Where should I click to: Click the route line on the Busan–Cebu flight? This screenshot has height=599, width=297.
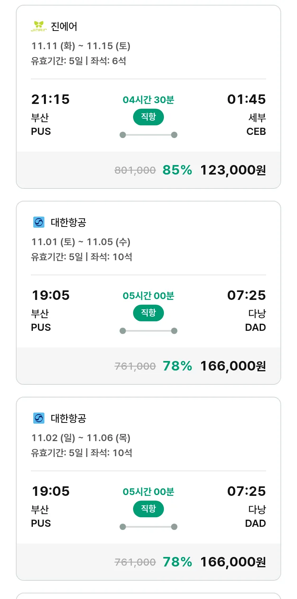tap(148, 135)
